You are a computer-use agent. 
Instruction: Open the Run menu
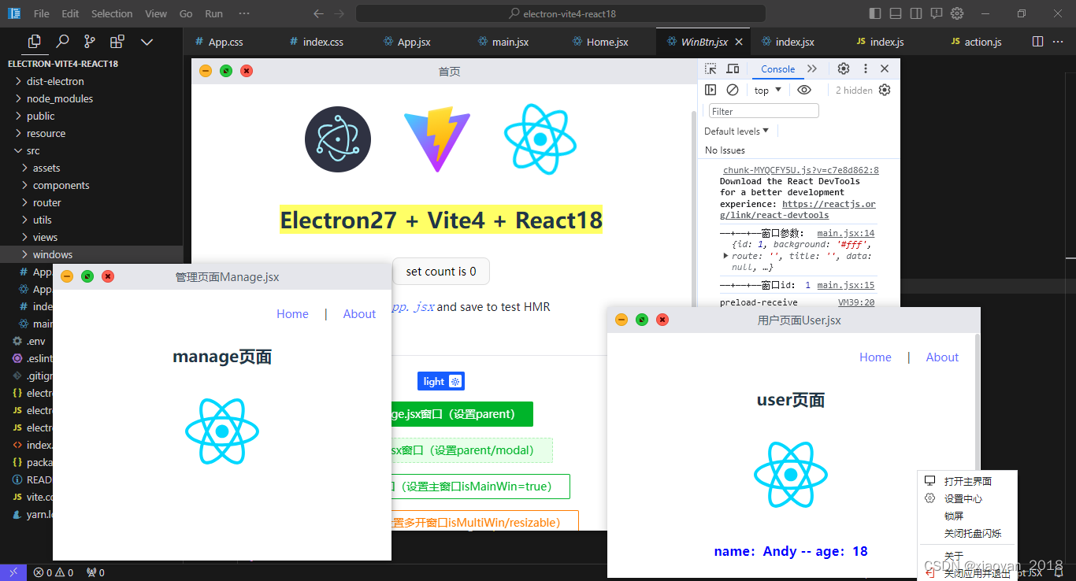point(213,13)
